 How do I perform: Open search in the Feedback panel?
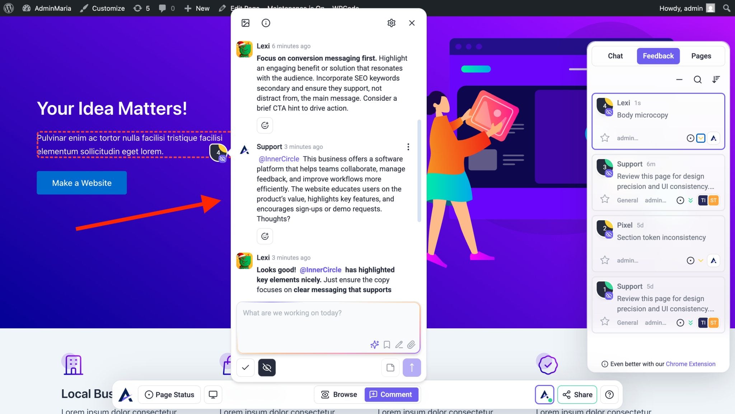point(697,80)
